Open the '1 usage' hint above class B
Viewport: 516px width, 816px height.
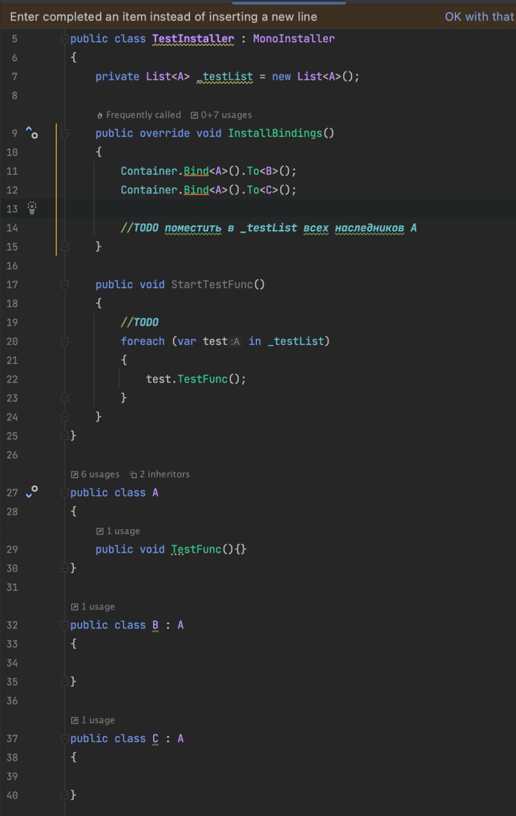tap(93, 607)
